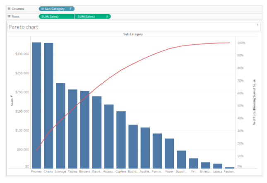Viewport: 267px width, 183px height.
Task: Select the Sub-Category pill in Columns
Action: pyautogui.click(x=57, y=9)
